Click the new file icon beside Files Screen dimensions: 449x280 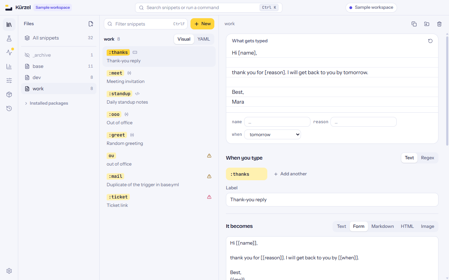tap(91, 24)
